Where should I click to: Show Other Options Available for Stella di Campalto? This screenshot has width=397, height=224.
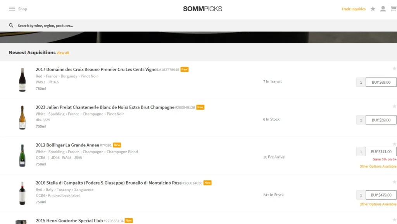point(378,204)
